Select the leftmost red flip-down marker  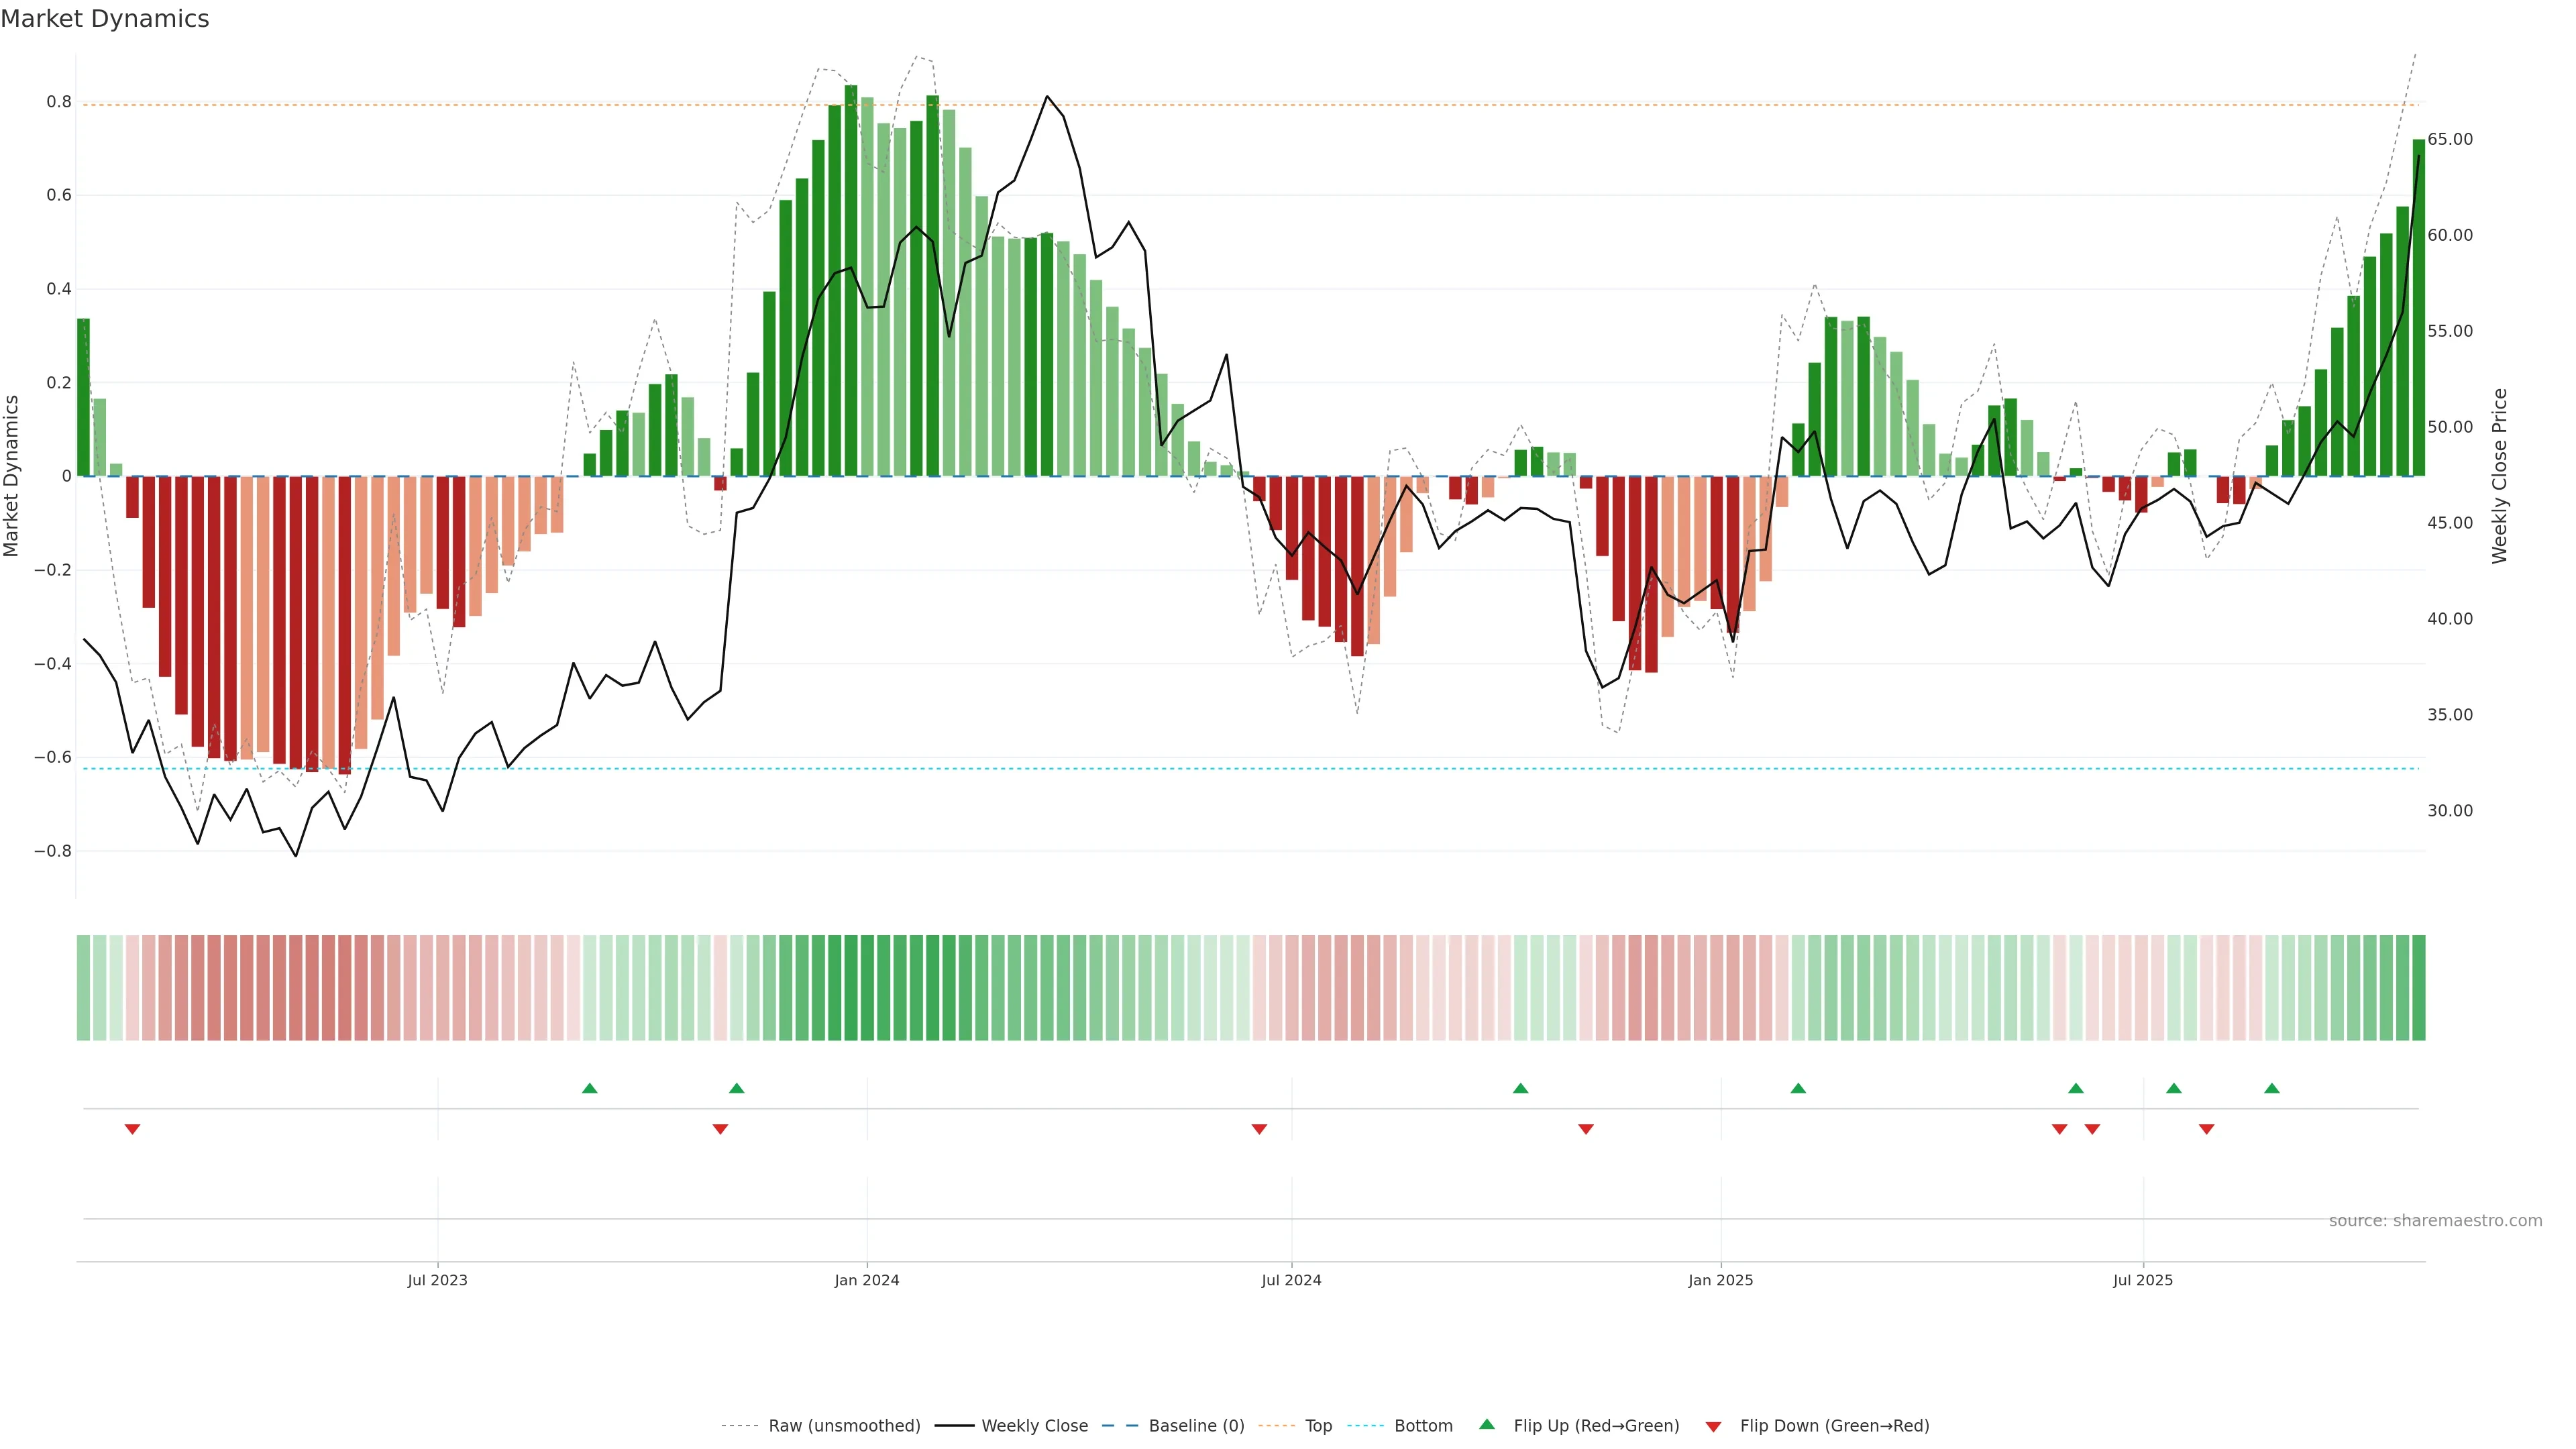tap(132, 1129)
